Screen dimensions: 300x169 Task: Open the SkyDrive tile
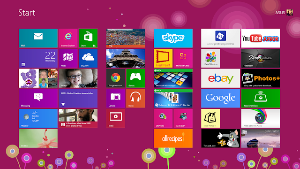coord(88,58)
